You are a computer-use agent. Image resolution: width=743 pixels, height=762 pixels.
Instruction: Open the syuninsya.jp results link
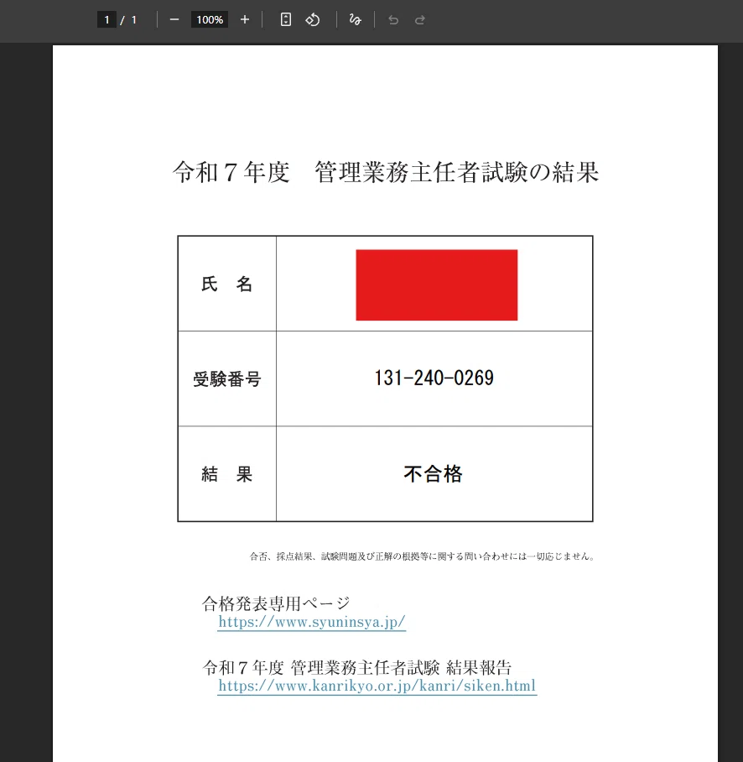[x=312, y=622]
